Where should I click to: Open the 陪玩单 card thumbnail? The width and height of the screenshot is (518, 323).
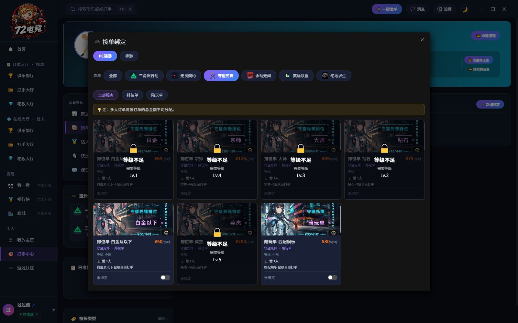(x=301, y=219)
